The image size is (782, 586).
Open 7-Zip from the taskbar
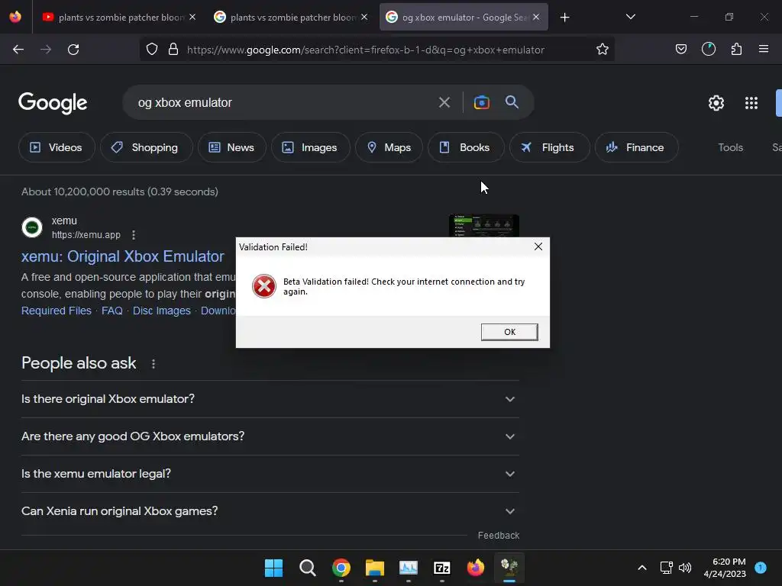coord(442,568)
